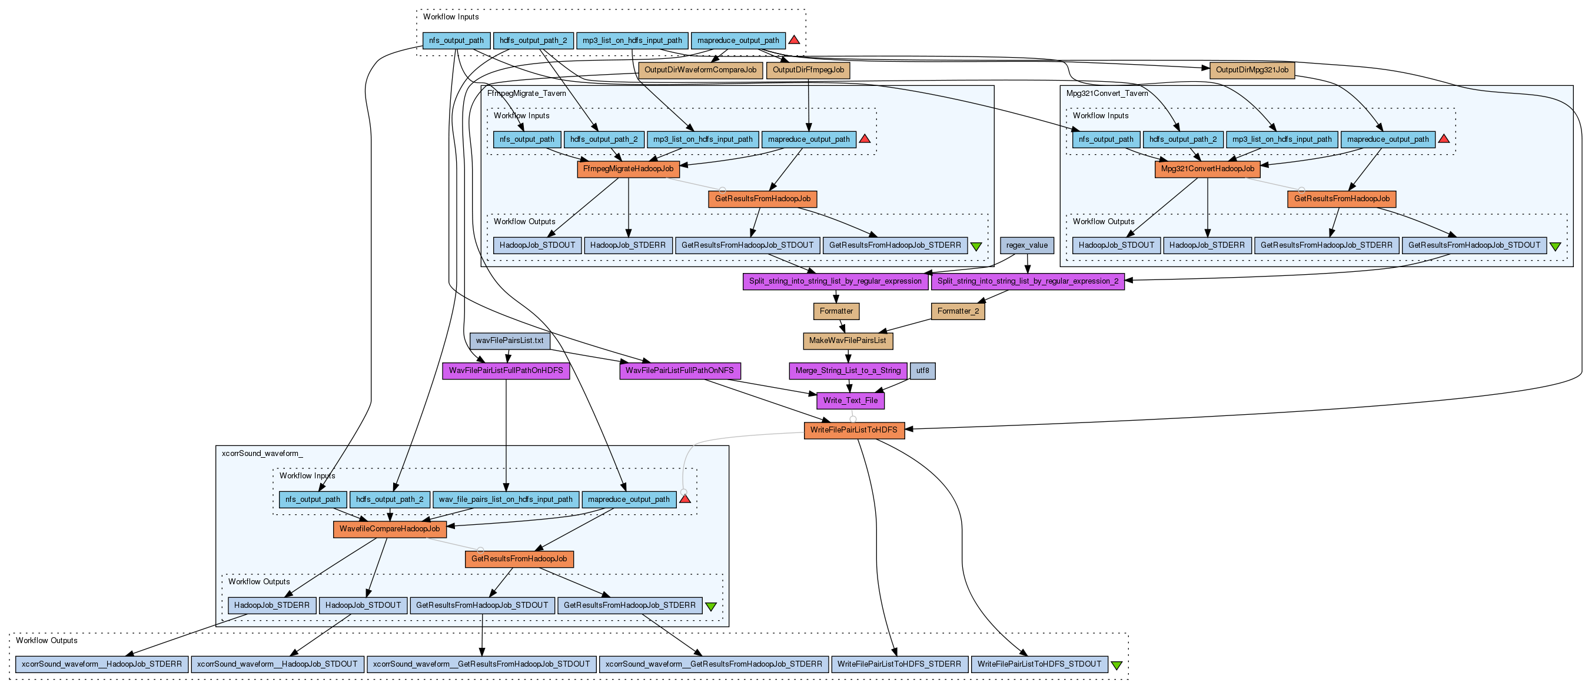Click red triangle in Mpg321Convert_Tavern inputs
The width and height of the screenshot is (1585, 689).
1444,139
